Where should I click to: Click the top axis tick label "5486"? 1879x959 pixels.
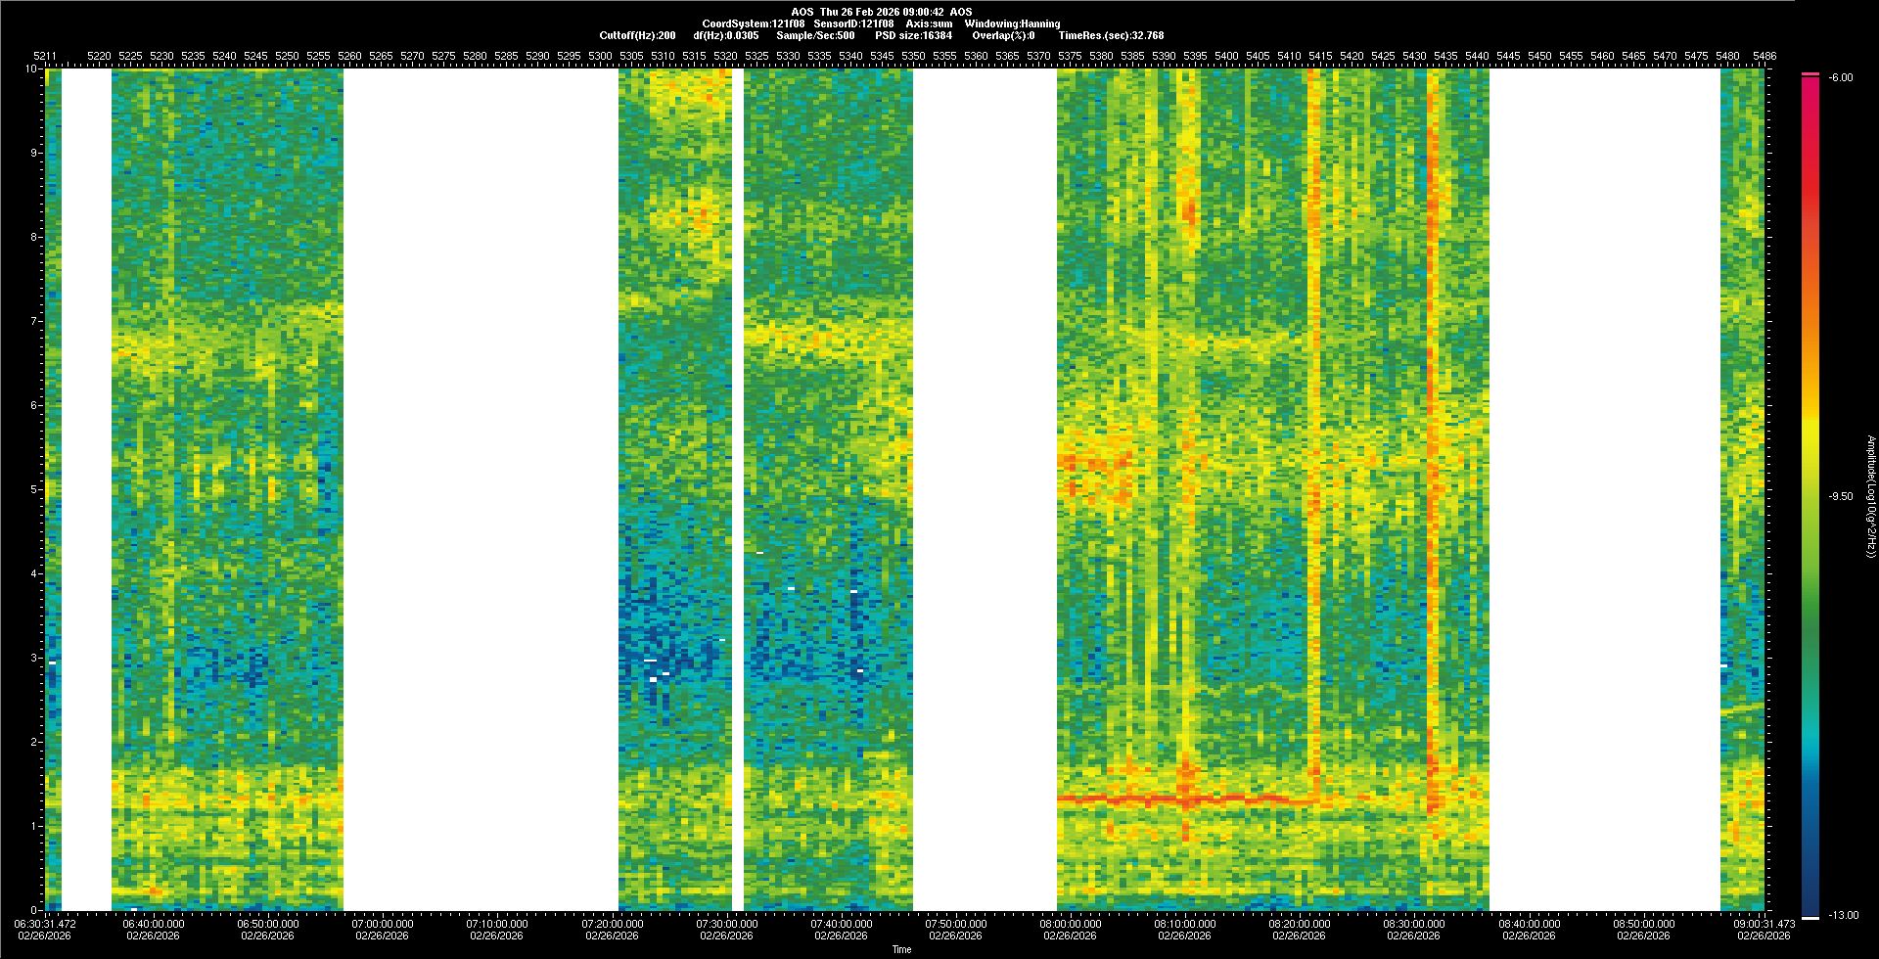click(1764, 56)
